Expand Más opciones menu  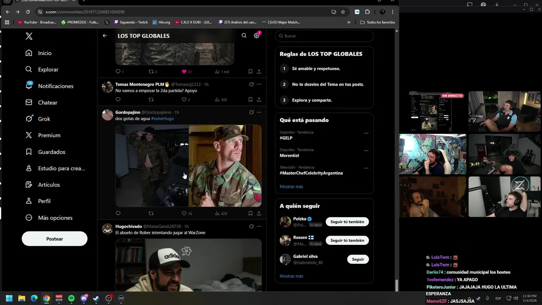[49, 218]
